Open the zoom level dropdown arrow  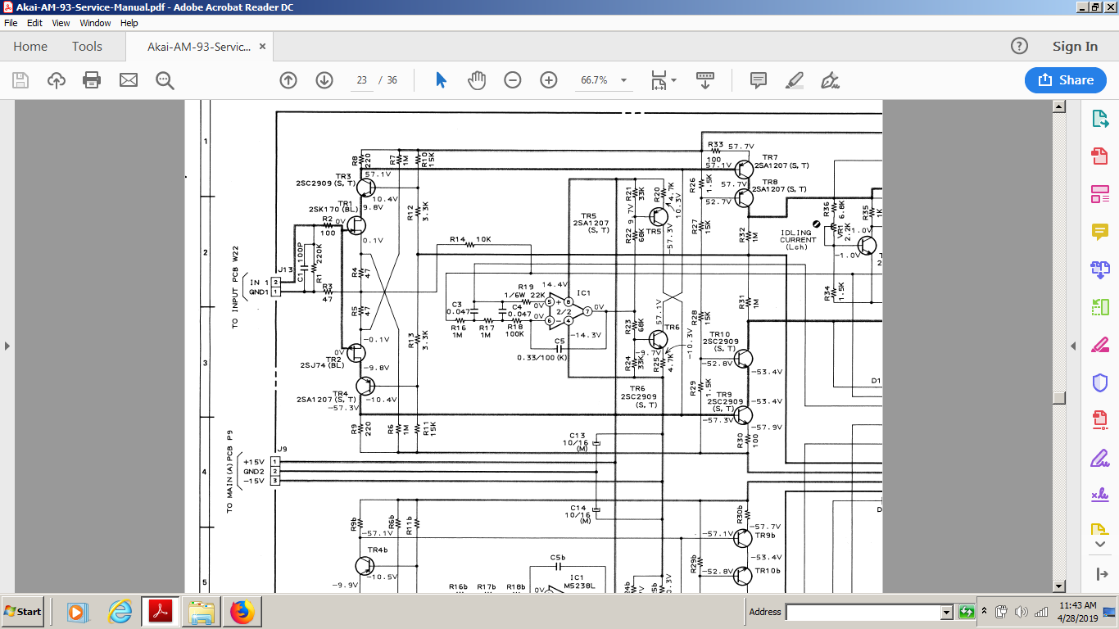point(624,80)
